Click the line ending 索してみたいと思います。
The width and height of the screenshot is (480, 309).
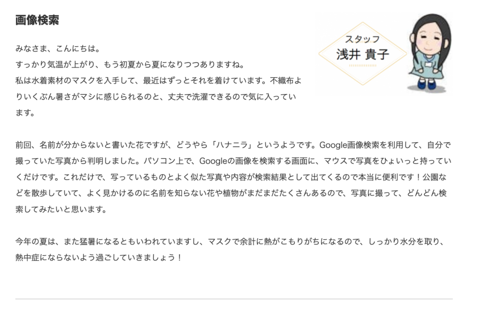coord(61,210)
